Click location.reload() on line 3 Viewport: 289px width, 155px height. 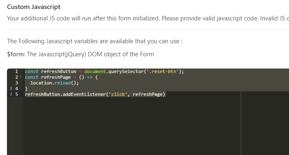click(x=54, y=83)
